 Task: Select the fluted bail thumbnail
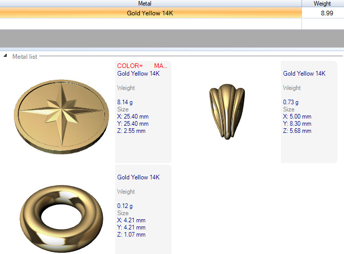(227, 111)
